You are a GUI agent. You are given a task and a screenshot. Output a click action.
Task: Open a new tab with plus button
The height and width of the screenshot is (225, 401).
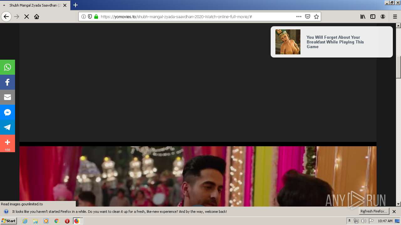[x=76, y=5]
